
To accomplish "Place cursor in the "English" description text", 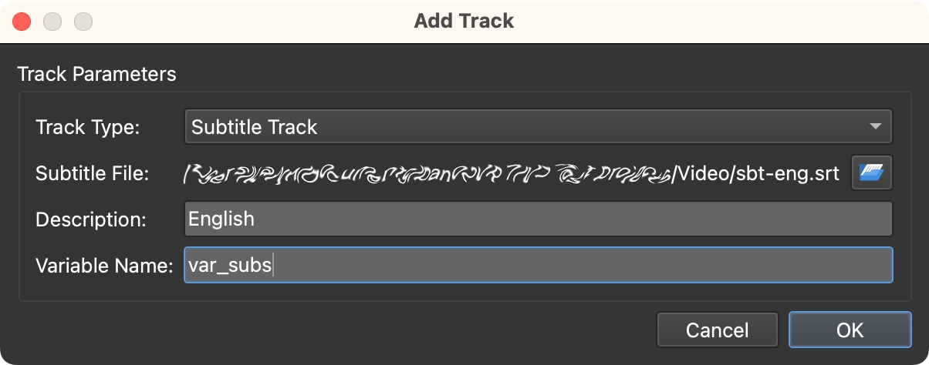I will tap(221, 219).
